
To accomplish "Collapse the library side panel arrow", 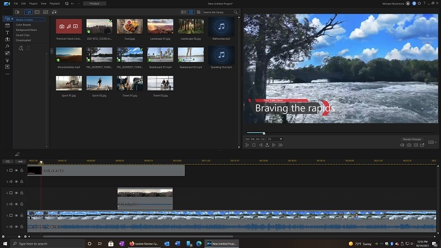I will coord(51,51).
